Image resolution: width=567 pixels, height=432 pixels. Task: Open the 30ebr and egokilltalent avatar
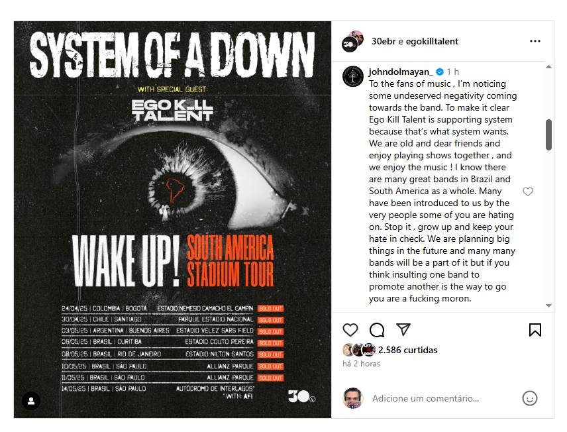pyautogui.click(x=352, y=41)
